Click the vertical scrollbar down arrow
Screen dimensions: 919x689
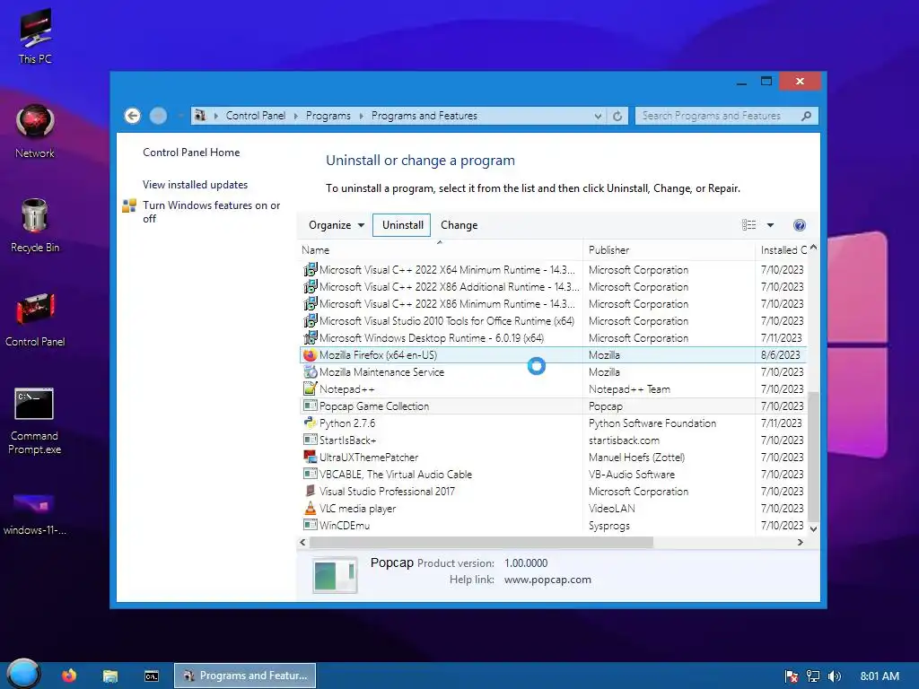(813, 528)
